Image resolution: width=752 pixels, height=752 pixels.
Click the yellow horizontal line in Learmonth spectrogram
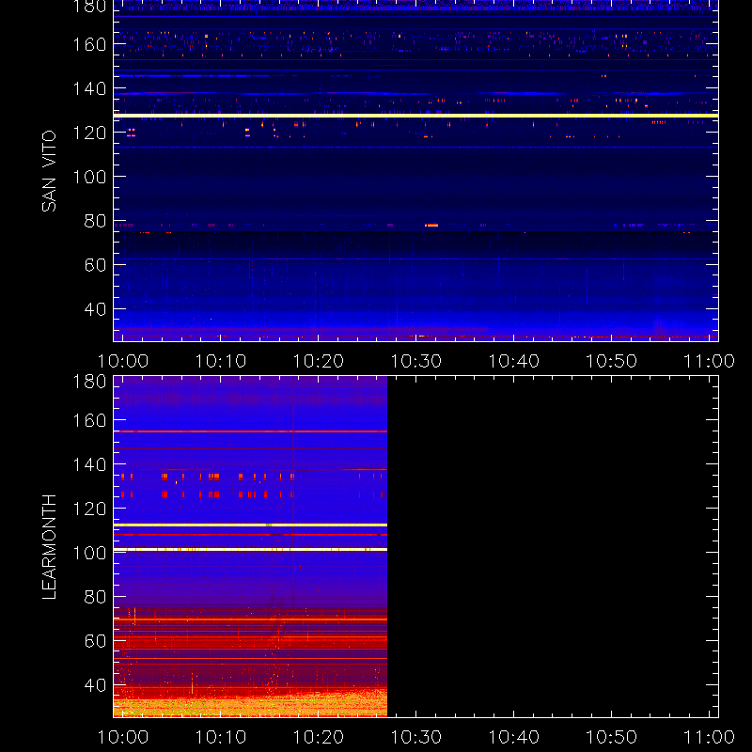coord(250,525)
